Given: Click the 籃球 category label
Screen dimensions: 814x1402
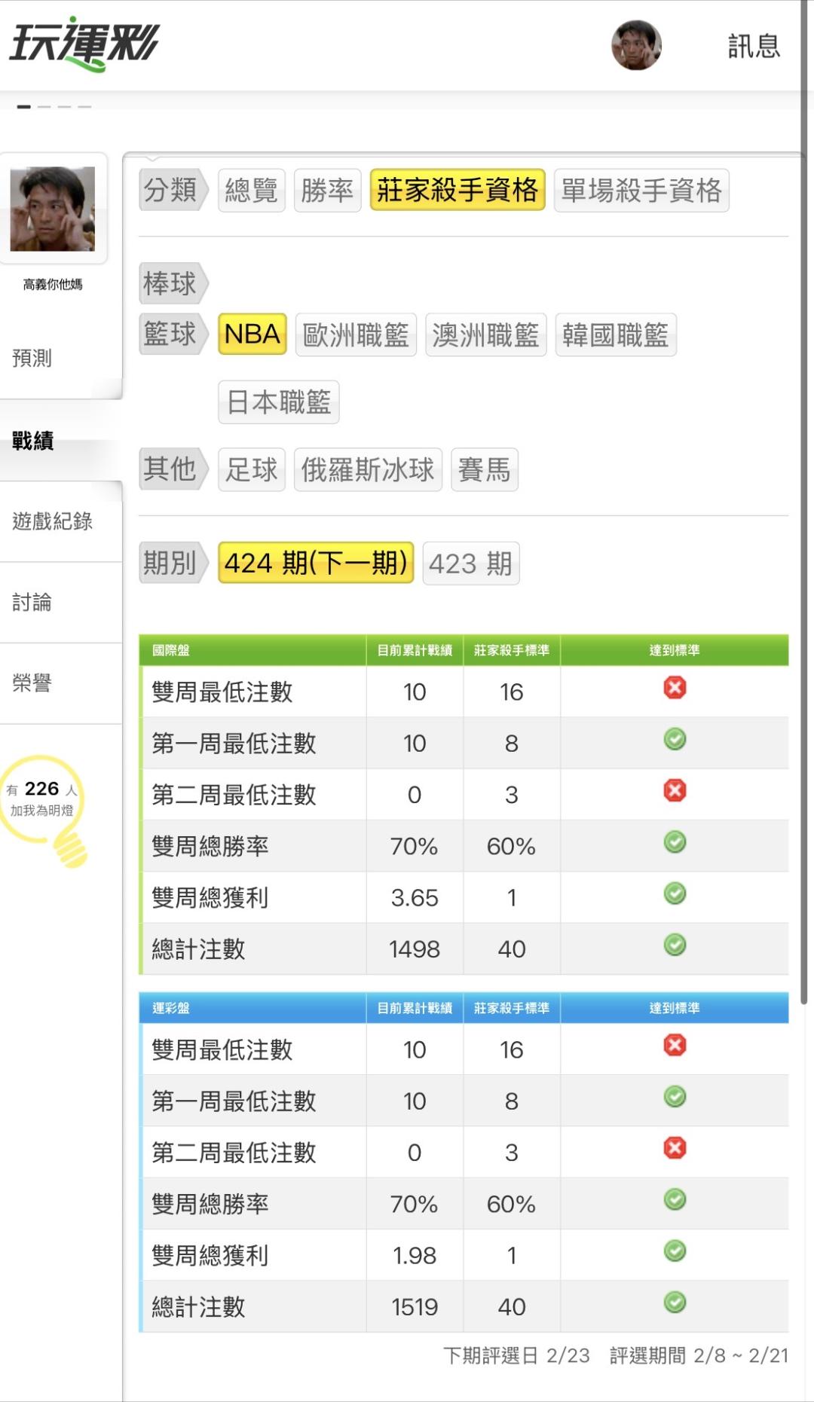Looking at the screenshot, I should [x=173, y=334].
